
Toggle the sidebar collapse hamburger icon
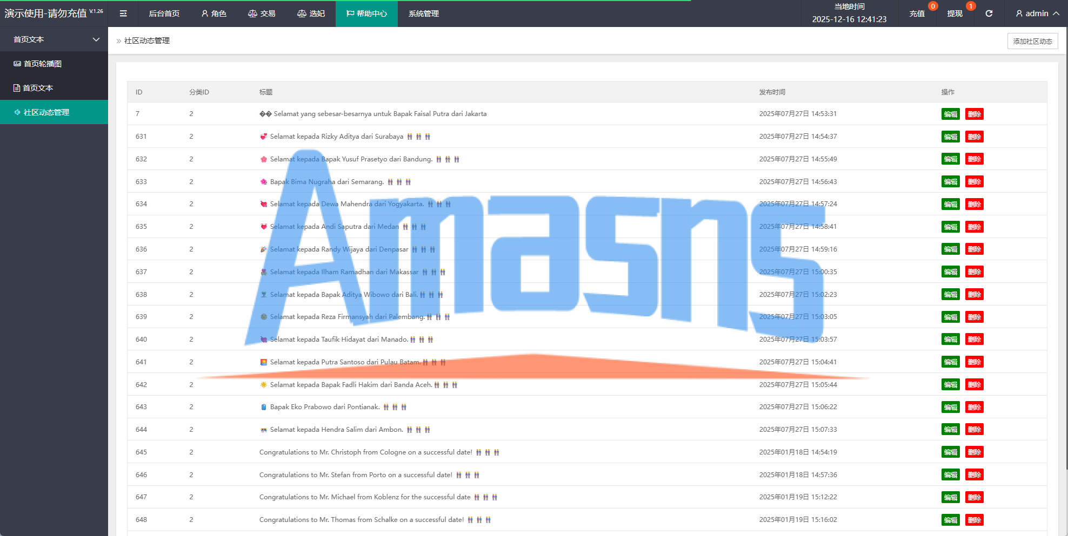(x=123, y=13)
